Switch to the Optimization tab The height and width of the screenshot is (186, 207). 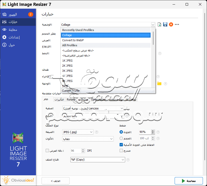coord(99,99)
